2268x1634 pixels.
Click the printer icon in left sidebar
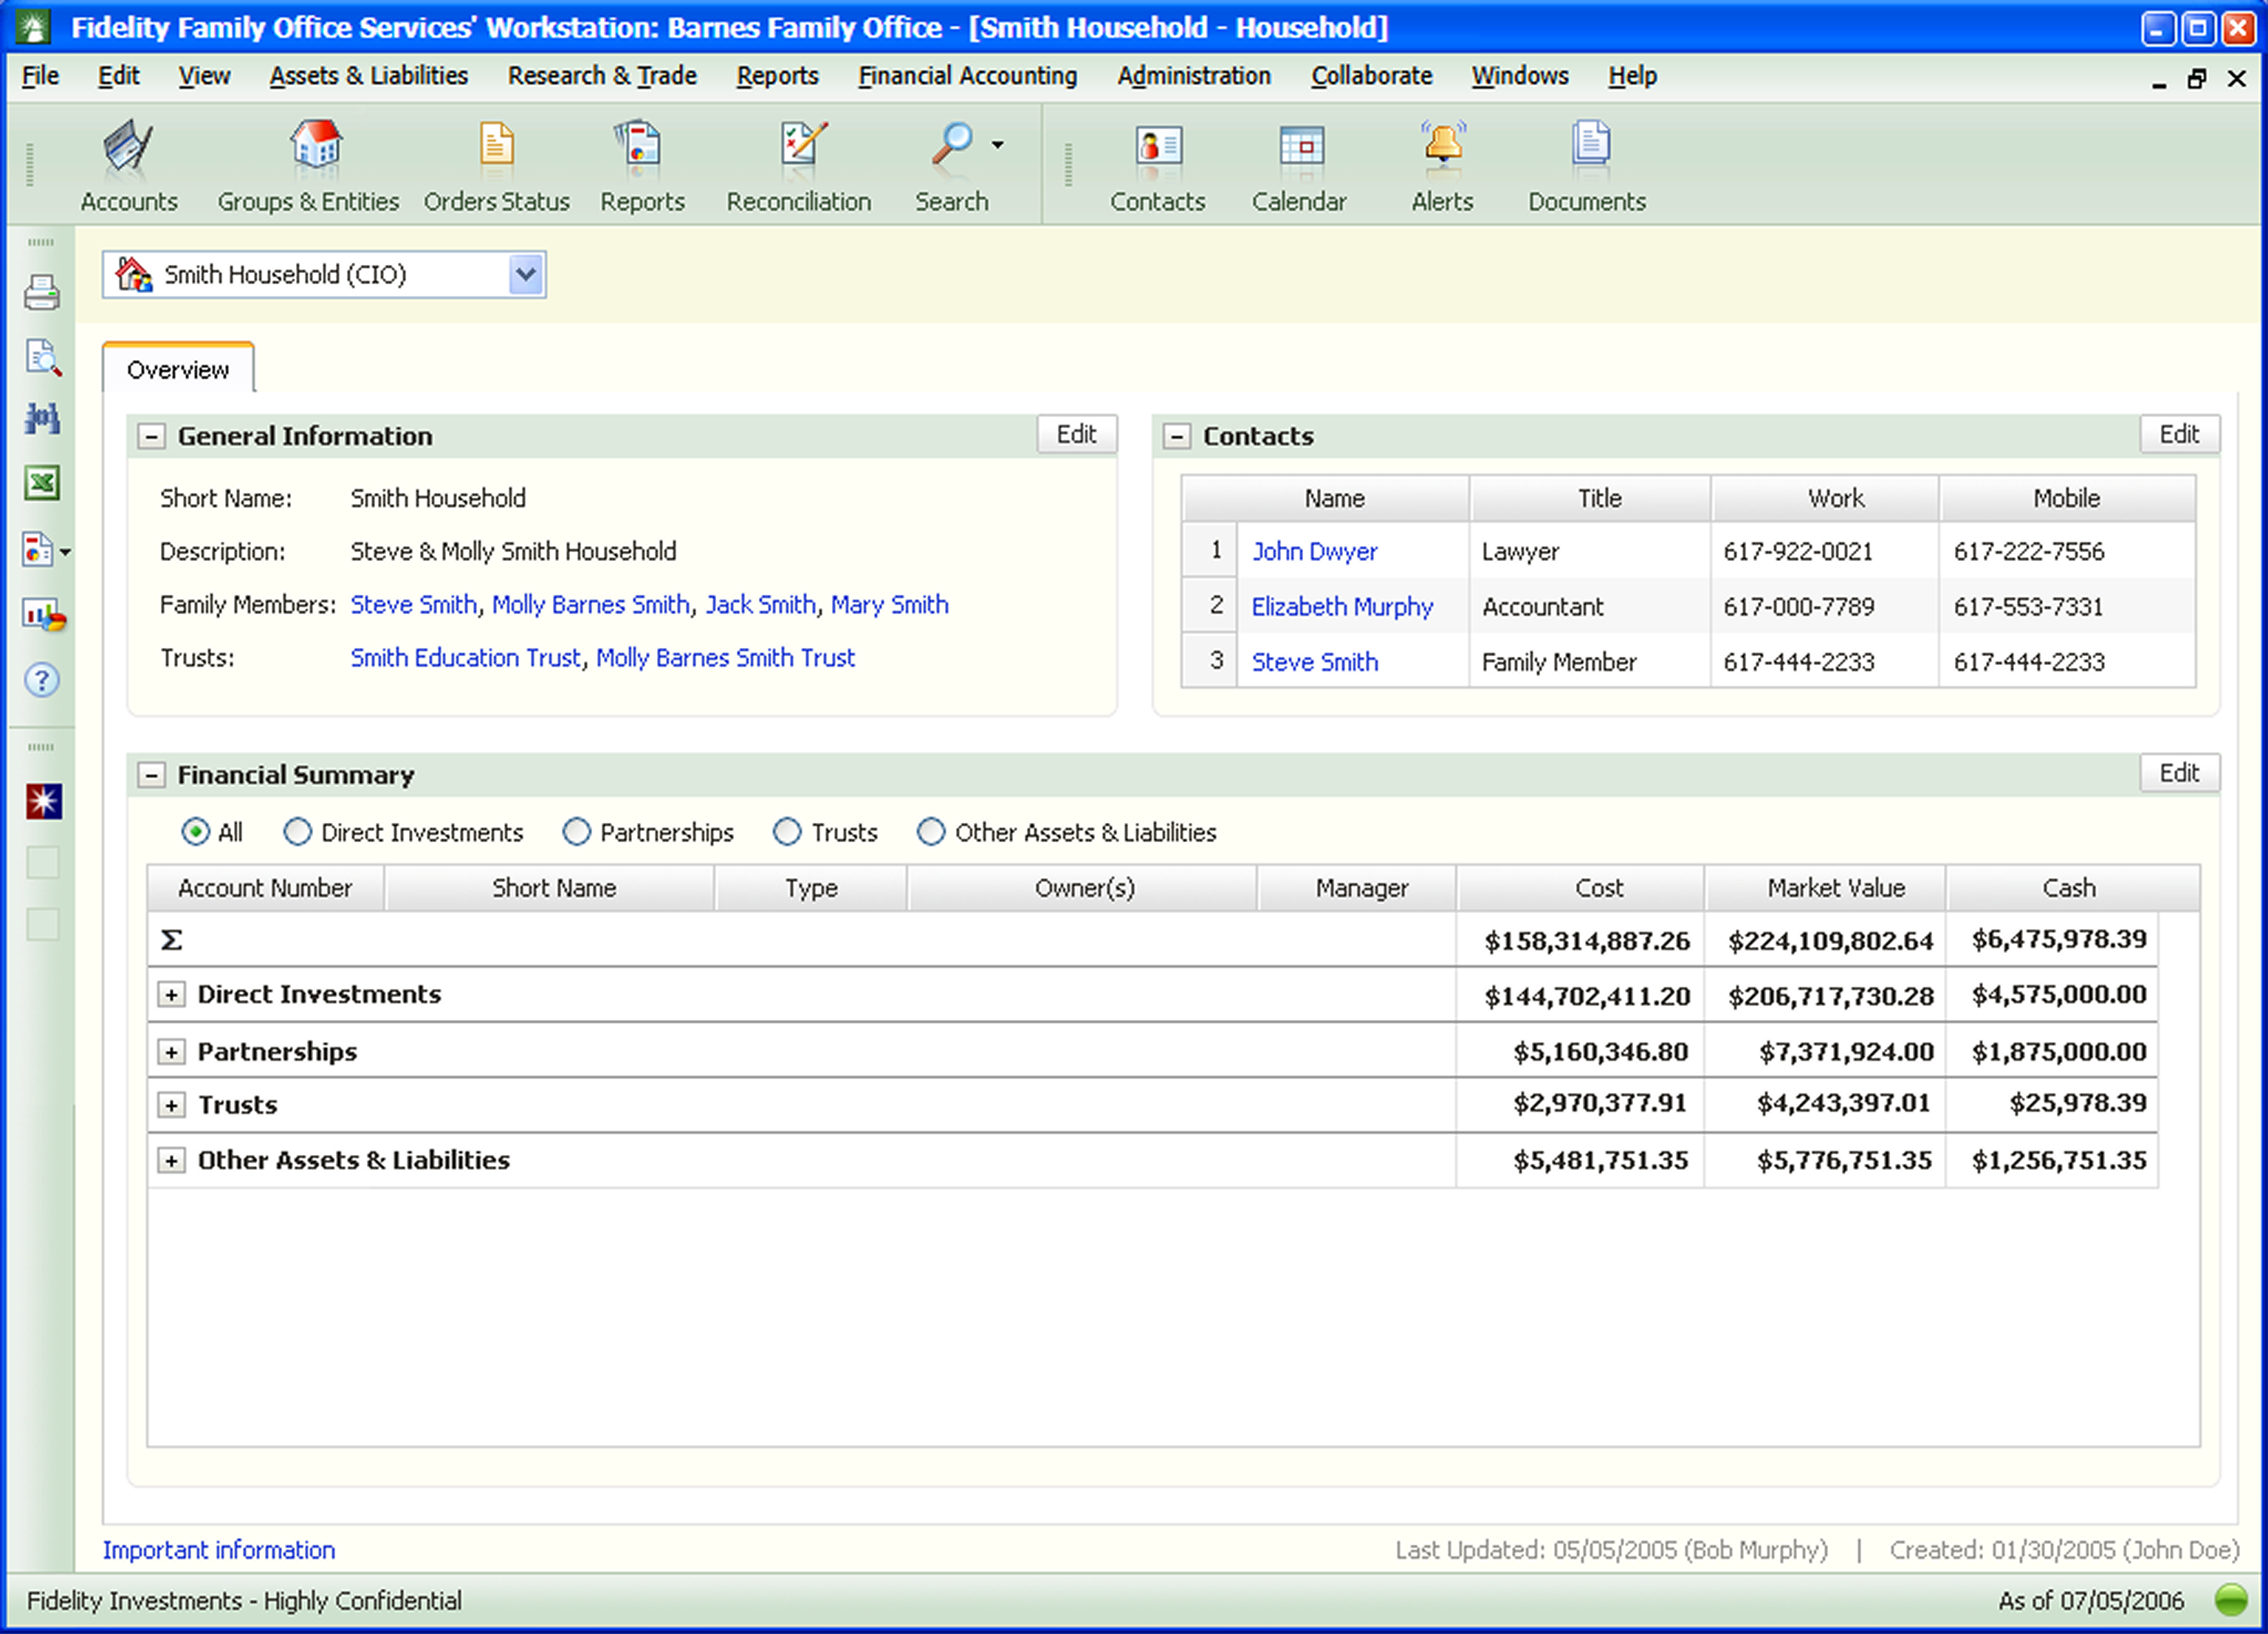coord(42,294)
